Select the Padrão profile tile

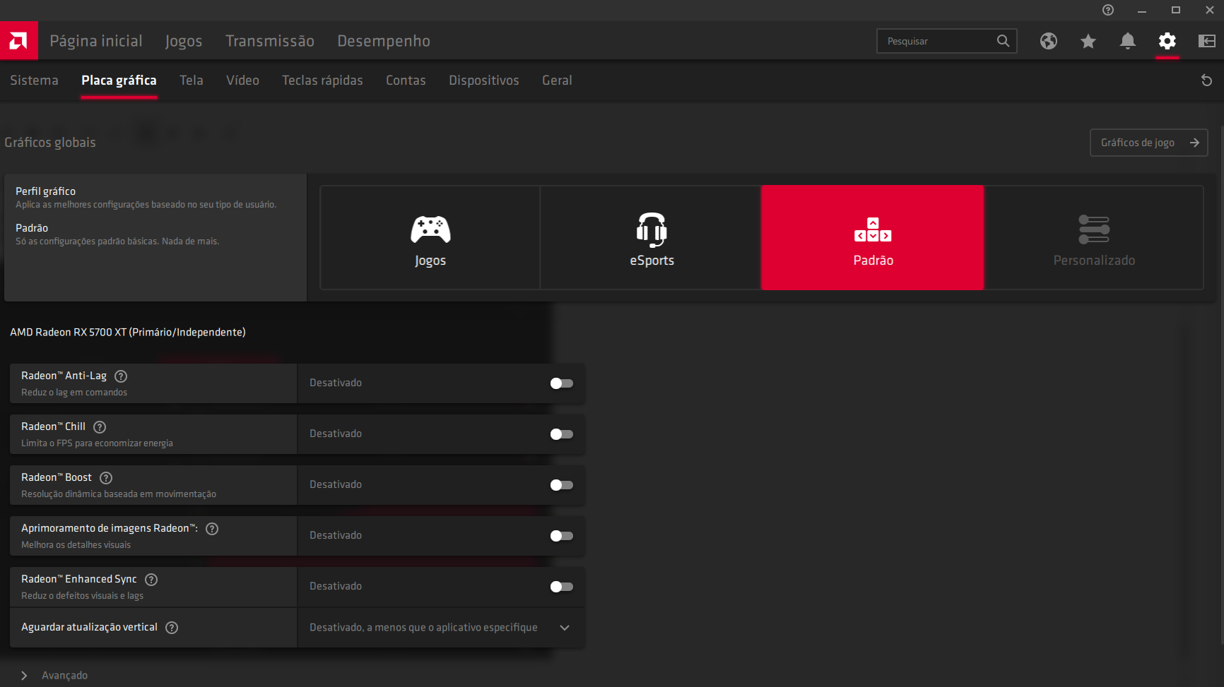tap(873, 238)
